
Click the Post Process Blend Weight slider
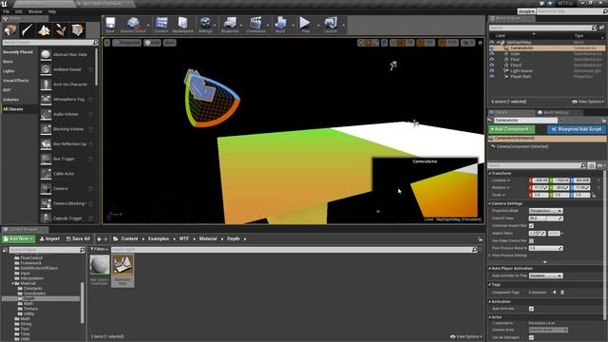coord(545,248)
